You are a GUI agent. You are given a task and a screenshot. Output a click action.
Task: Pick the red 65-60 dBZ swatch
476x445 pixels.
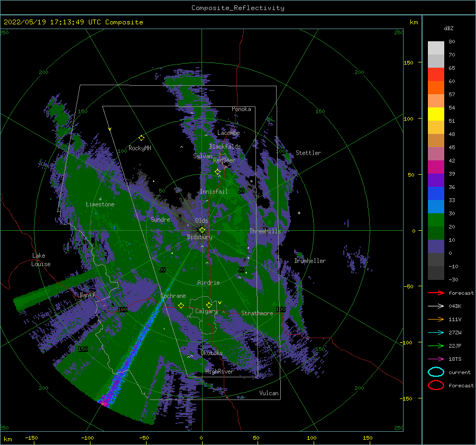point(436,75)
